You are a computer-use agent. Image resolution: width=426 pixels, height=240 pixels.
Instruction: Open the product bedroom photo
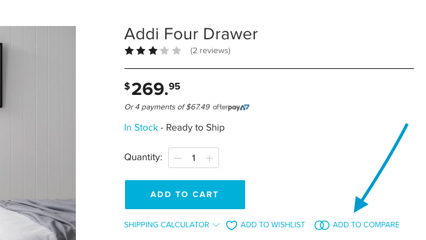(38, 133)
